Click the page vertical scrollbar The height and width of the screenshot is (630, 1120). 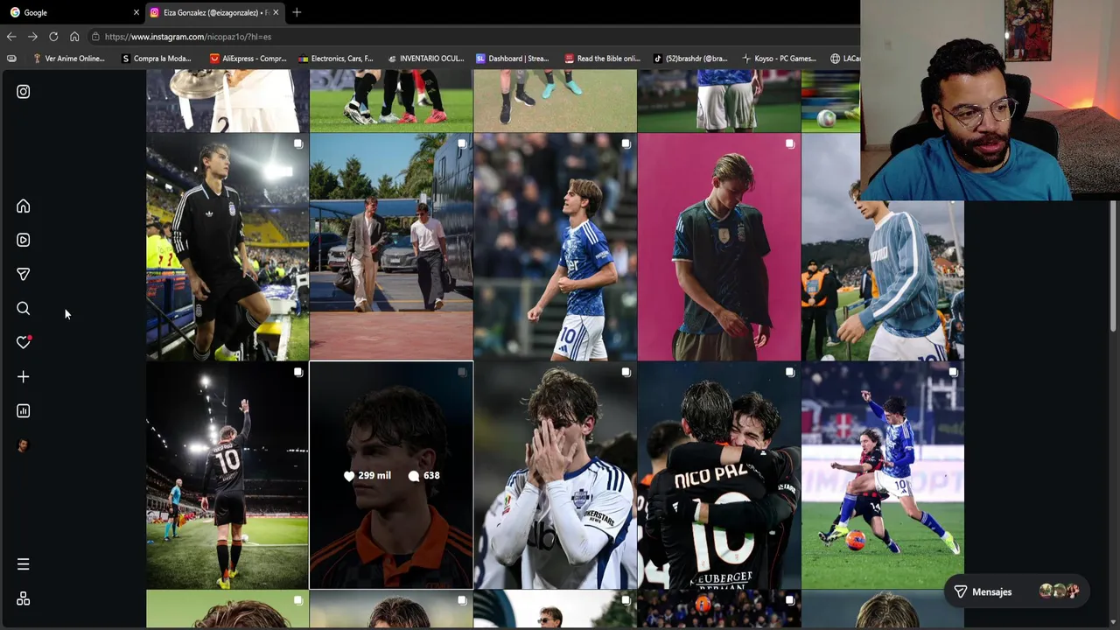1113,267
